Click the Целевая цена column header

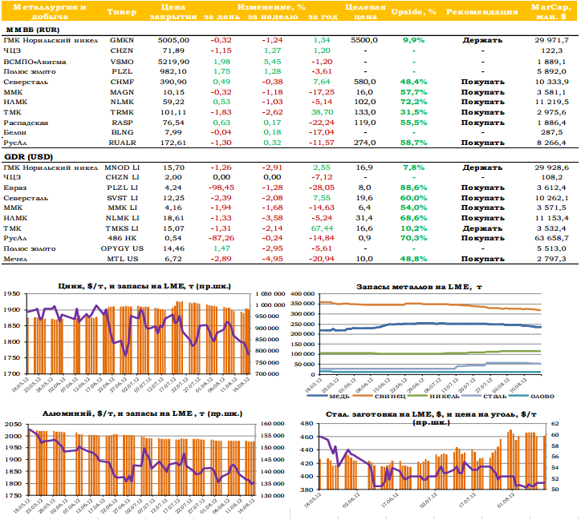(x=365, y=12)
